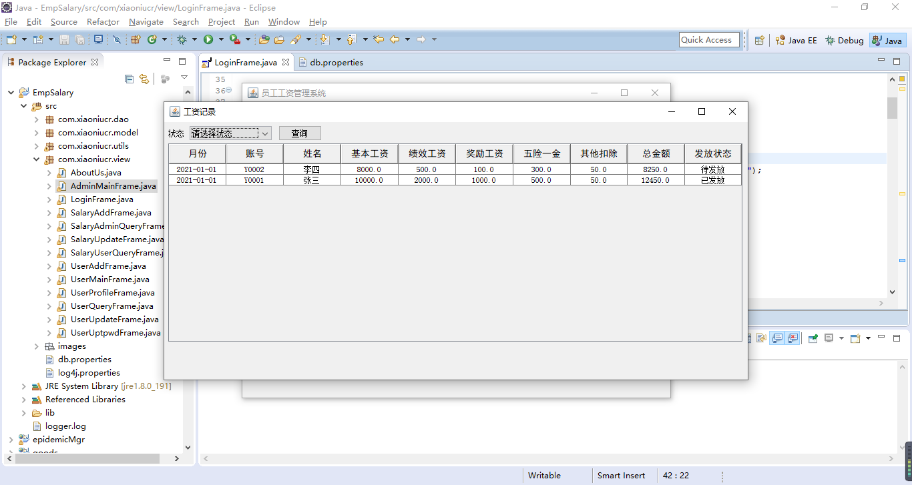Click the Open Type toolbar icon
The width and height of the screenshot is (912, 485).
[x=264, y=39]
